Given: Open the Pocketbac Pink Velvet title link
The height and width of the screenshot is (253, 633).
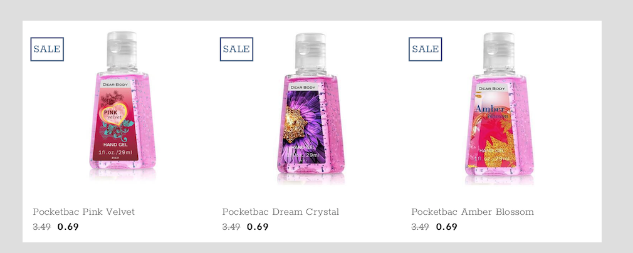Looking at the screenshot, I should point(84,212).
